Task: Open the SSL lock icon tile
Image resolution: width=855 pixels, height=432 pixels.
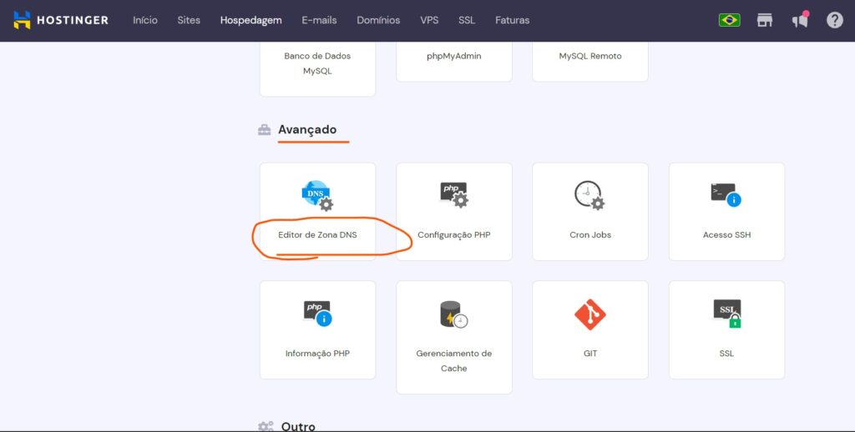Action: 726,314
